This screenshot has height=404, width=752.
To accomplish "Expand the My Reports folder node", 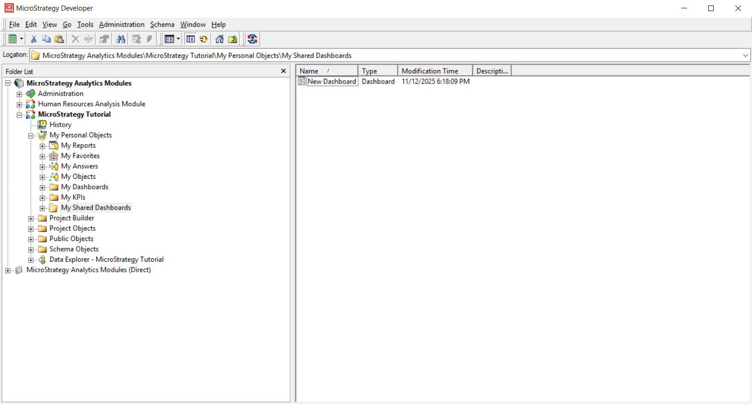I will pos(42,146).
